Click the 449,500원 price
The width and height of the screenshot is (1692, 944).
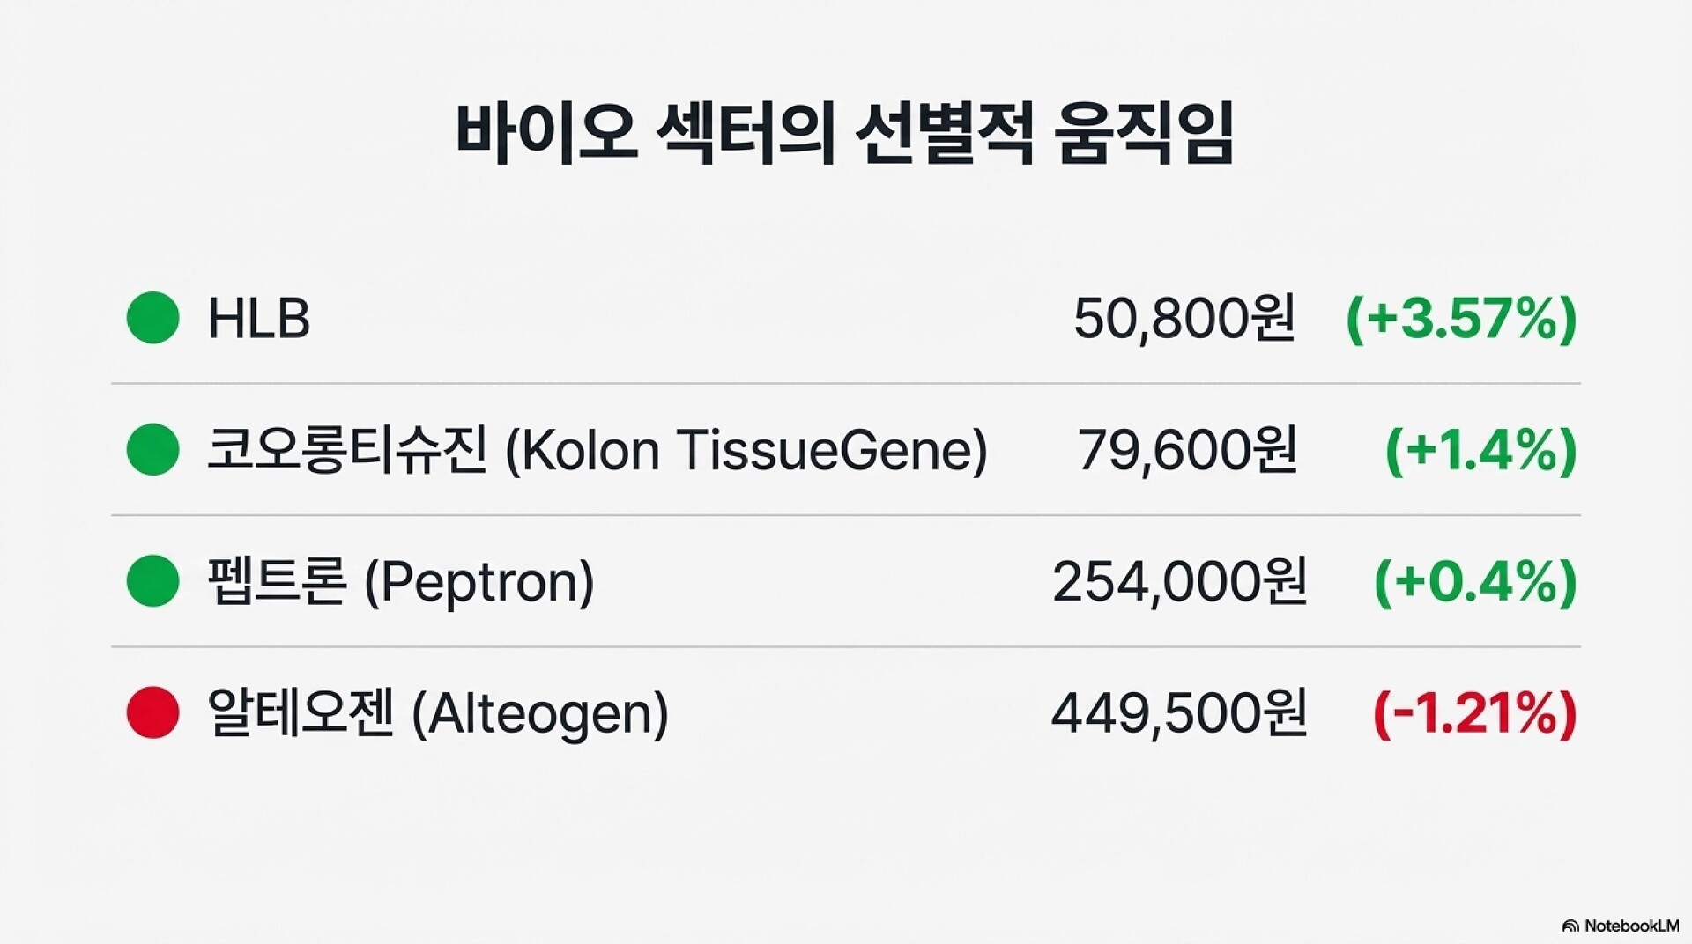[1179, 713]
